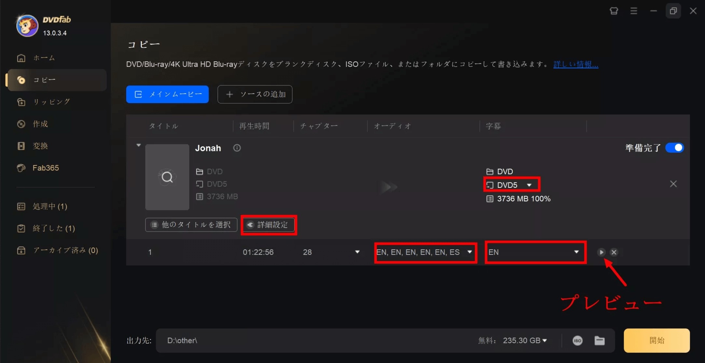Open 処理中 (1) task queue
Image resolution: width=705 pixels, height=363 pixels.
click(x=50, y=207)
